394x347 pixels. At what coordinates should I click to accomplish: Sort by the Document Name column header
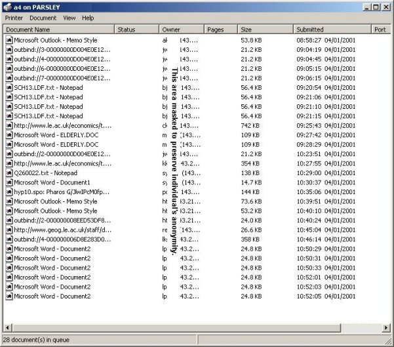[59, 30]
